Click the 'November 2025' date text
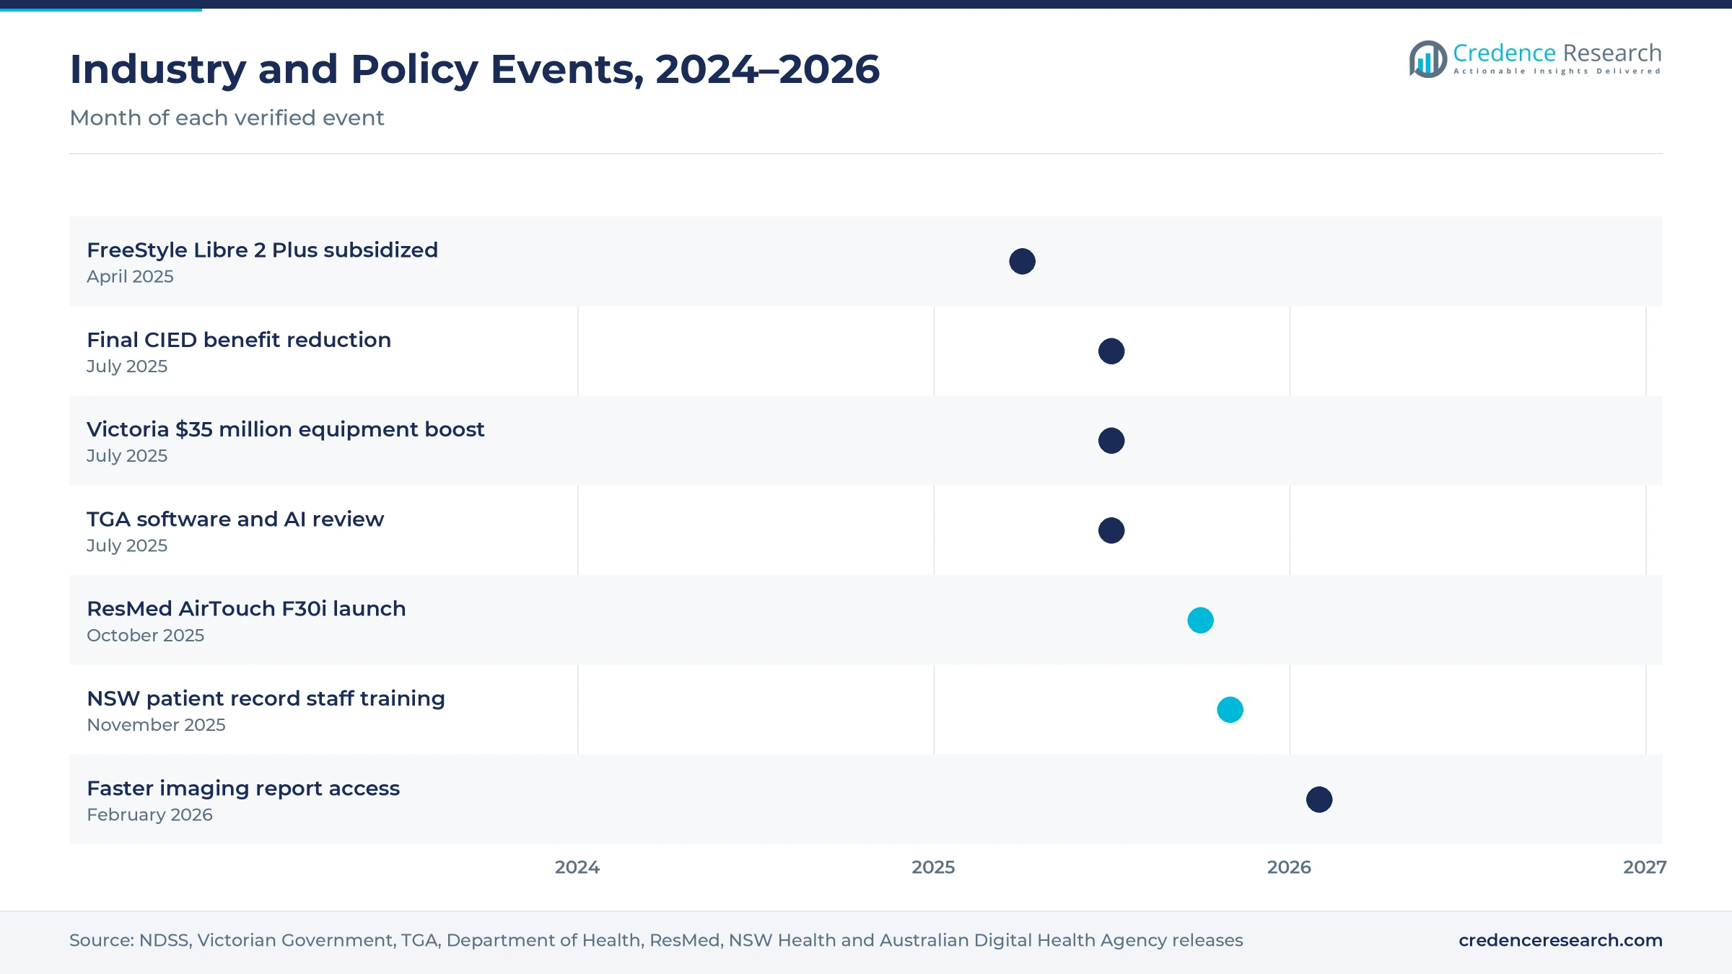 [x=156, y=724]
